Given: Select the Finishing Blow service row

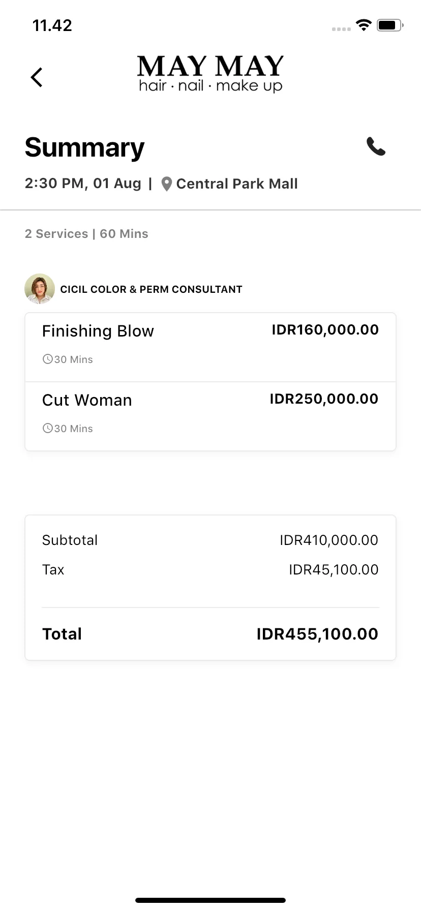Looking at the screenshot, I should tap(211, 347).
